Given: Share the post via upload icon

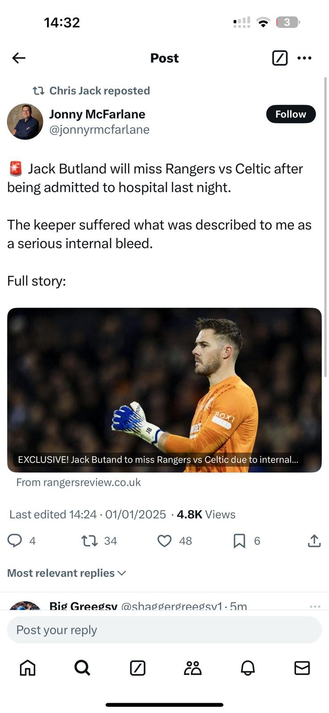Looking at the screenshot, I should (314, 541).
